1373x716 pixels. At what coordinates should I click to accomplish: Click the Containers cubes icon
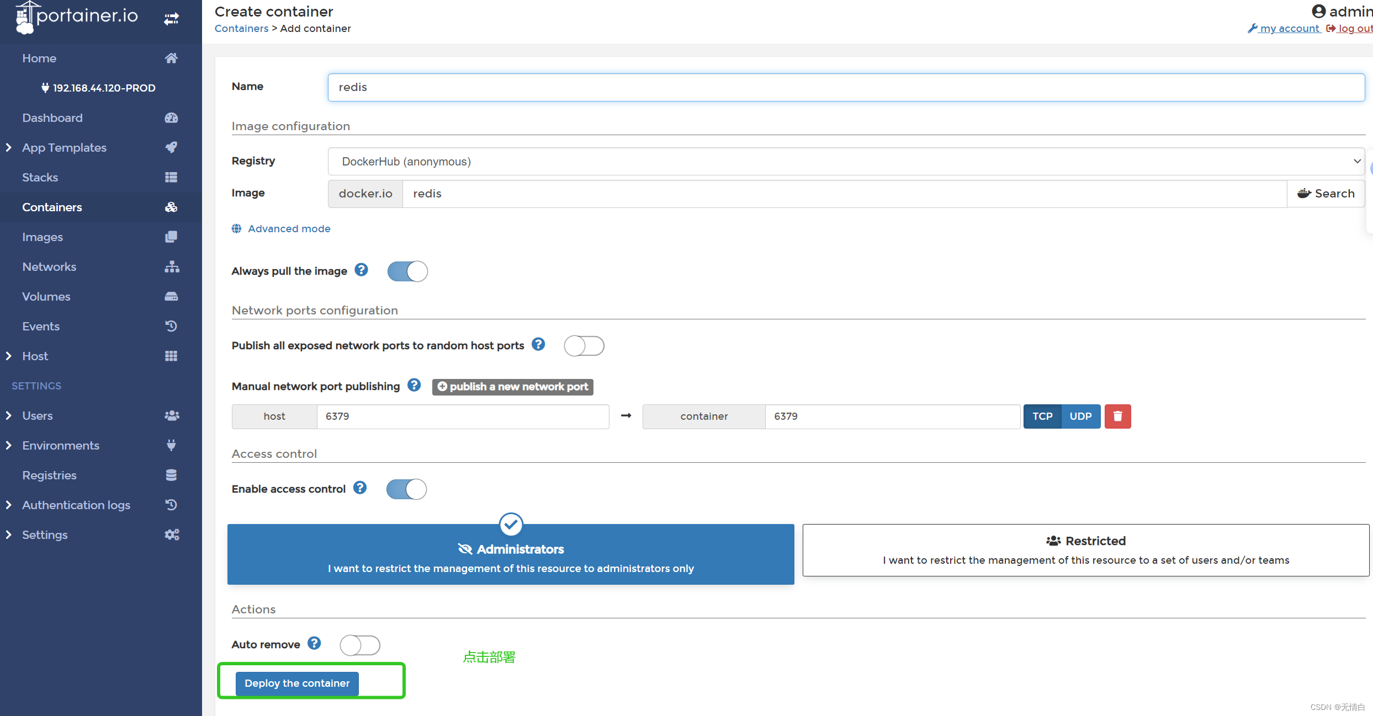(171, 207)
